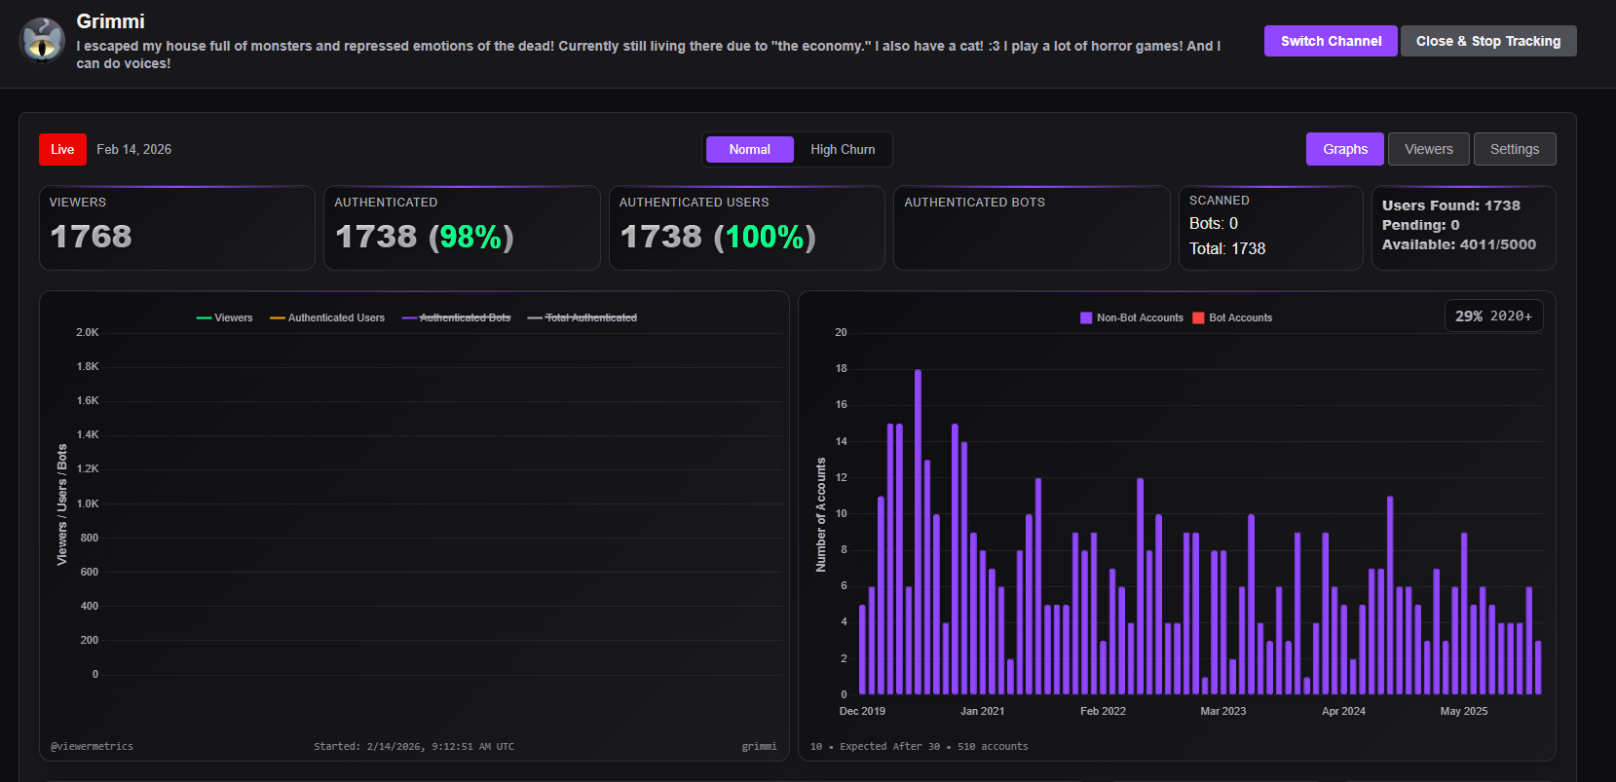Show the Authenticated Bots series in legend

pos(456,317)
